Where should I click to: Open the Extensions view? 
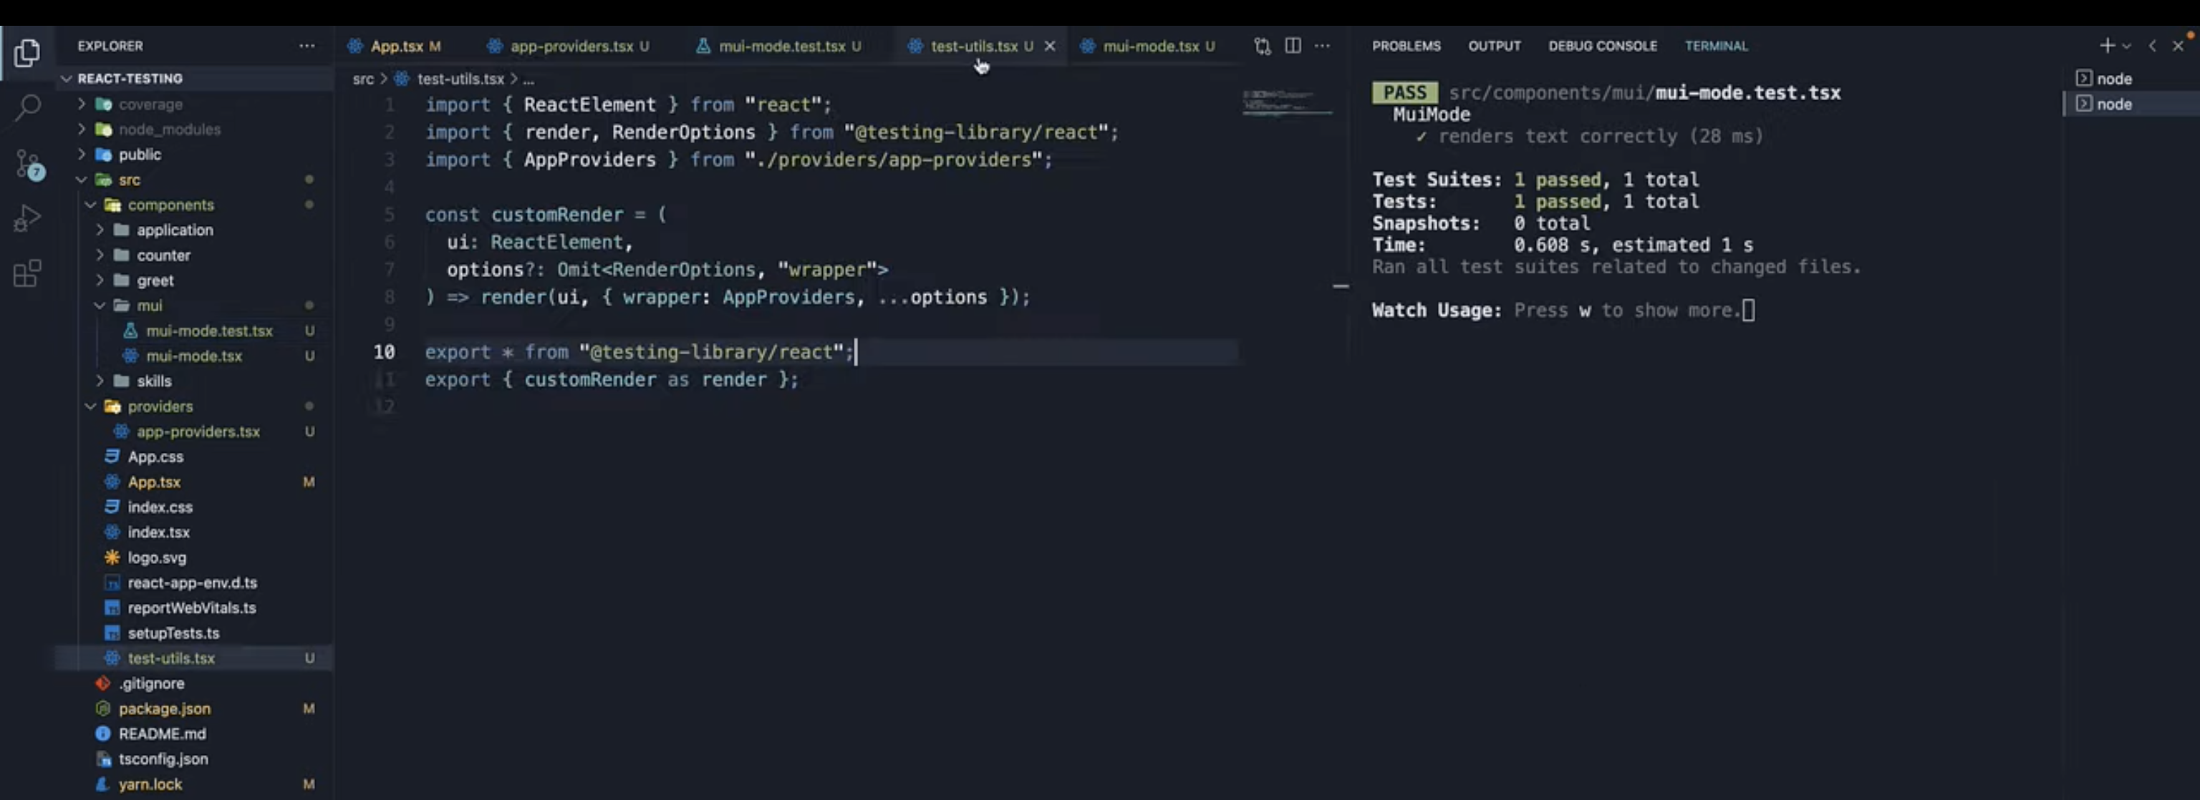pyautogui.click(x=28, y=273)
